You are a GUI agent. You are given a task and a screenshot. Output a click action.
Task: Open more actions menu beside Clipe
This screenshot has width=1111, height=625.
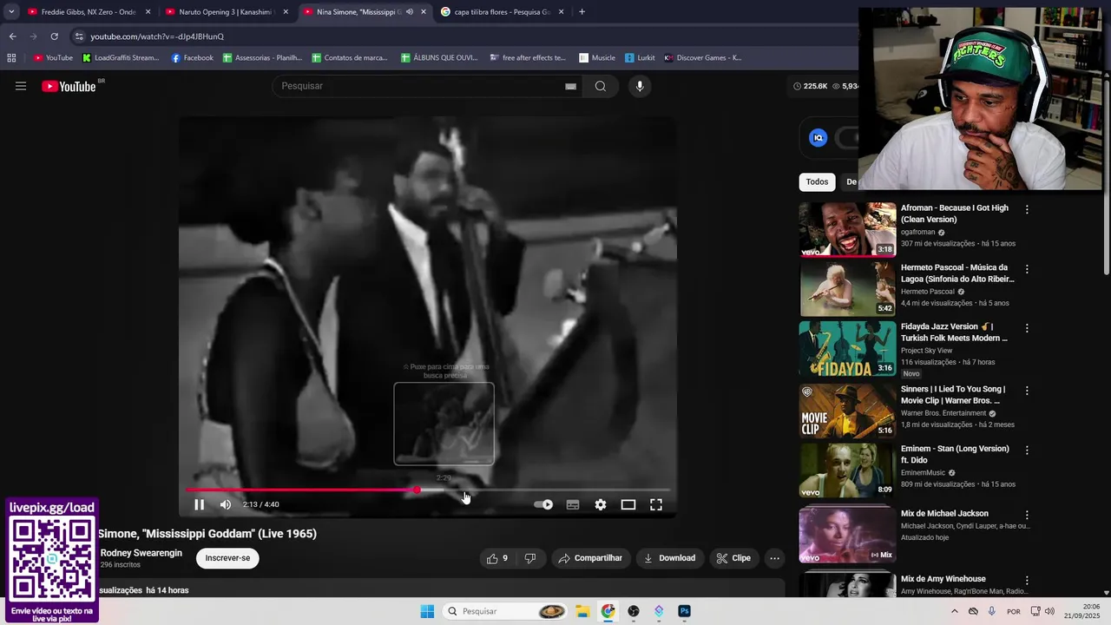[x=775, y=558]
